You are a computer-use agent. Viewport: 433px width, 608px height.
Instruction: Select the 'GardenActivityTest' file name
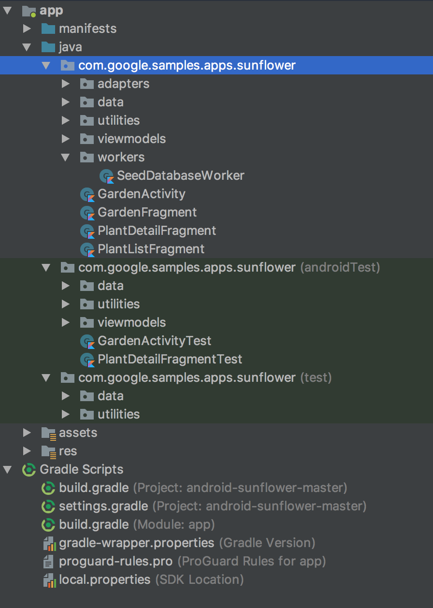pos(155,341)
